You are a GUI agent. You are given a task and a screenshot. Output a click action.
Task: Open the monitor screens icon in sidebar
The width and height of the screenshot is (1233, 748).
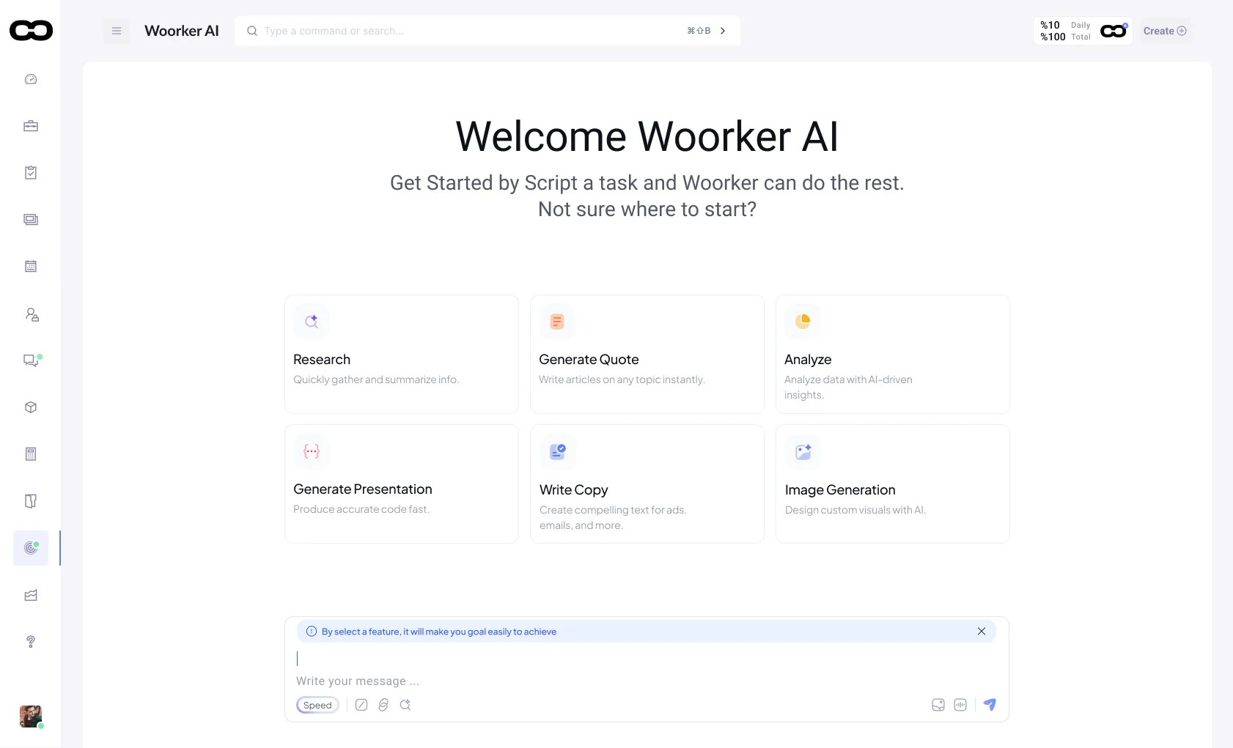tap(31, 220)
